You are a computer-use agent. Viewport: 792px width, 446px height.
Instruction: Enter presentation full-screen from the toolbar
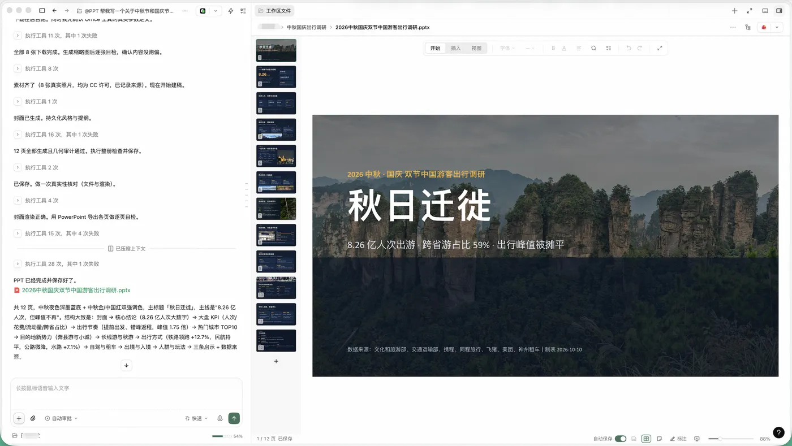tap(660, 48)
